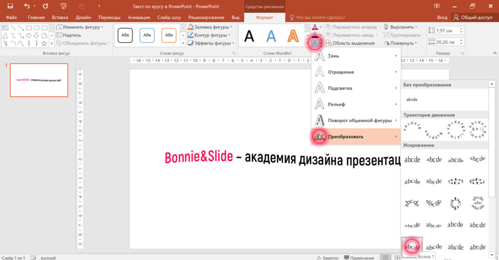Open the Рецензирование tab

pos(206,18)
